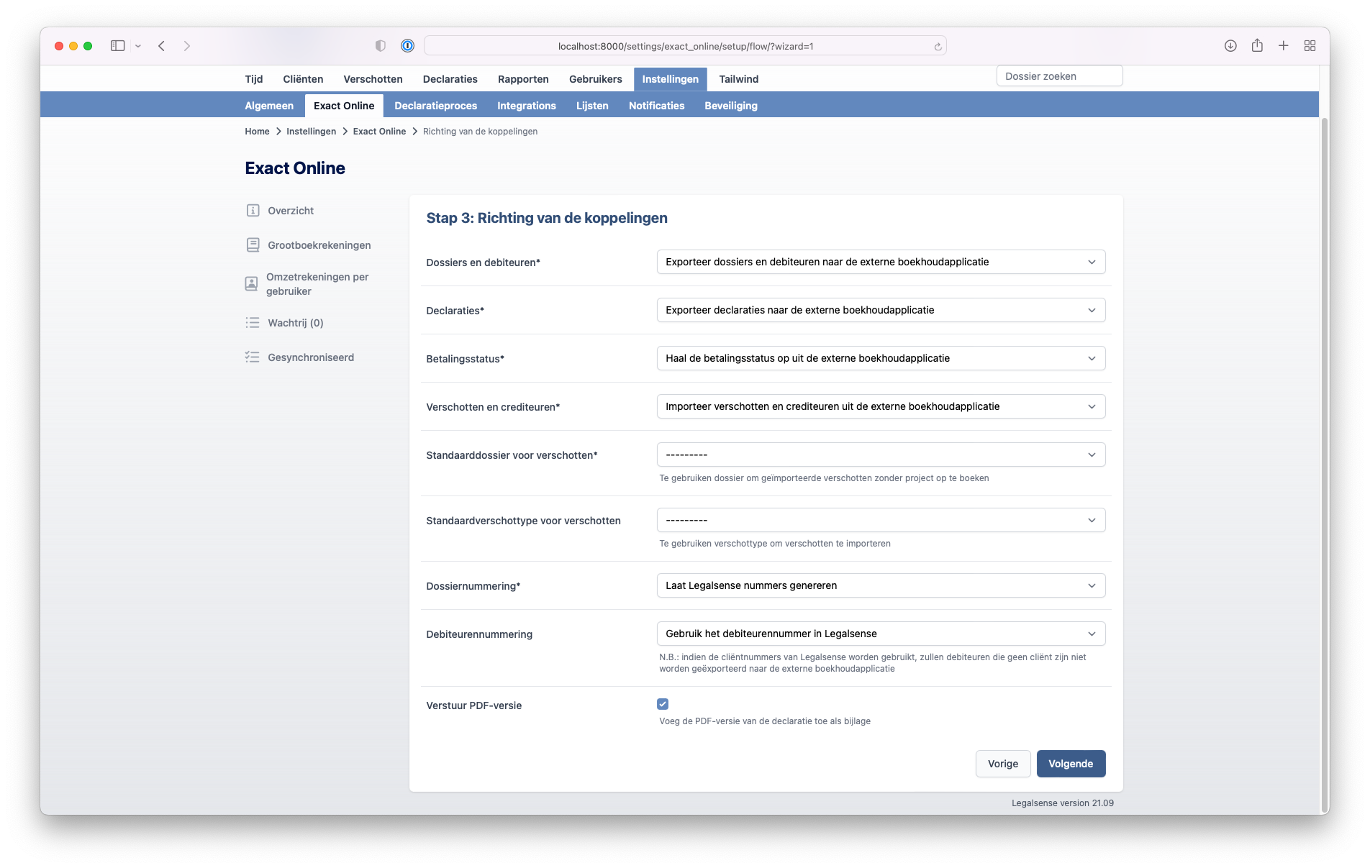
Task: Open the Rapporten menu
Action: coord(523,79)
